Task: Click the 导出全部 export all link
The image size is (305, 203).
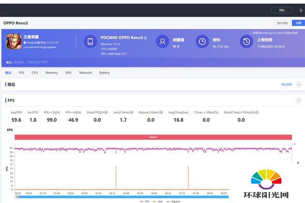Action: point(287,85)
